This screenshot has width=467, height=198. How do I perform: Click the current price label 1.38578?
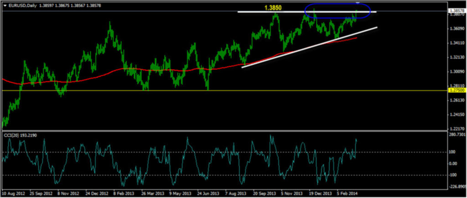click(457, 11)
